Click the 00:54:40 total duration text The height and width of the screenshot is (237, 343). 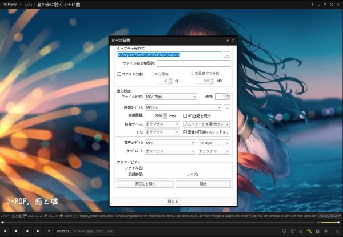tap(78, 231)
